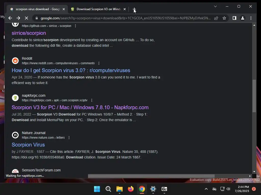Go forward with the arrow button
The image size is (261, 195).
coord(18,18)
